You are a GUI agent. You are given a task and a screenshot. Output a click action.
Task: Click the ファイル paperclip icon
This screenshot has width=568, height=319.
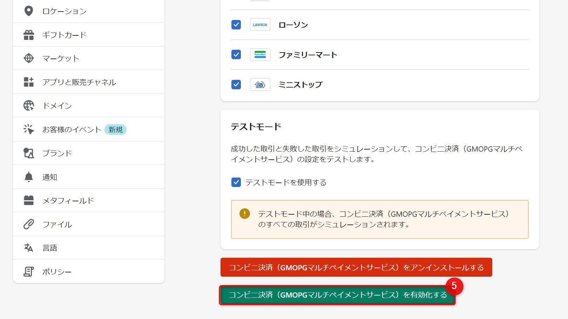pyautogui.click(x=29, y=224)
